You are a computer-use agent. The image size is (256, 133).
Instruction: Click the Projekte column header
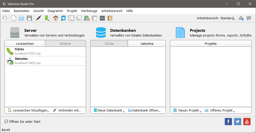tap(211, 44)
